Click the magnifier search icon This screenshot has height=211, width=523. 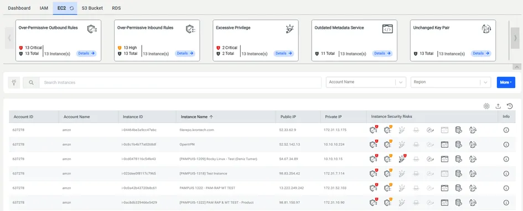pyautogui.click(x=31, y=83)
